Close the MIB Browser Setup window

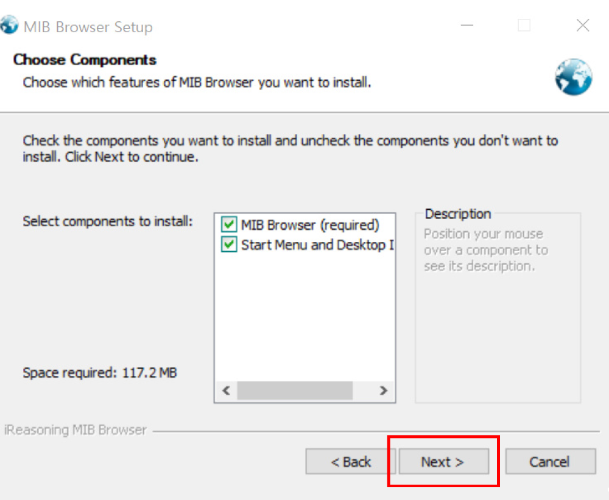(582, 26)
